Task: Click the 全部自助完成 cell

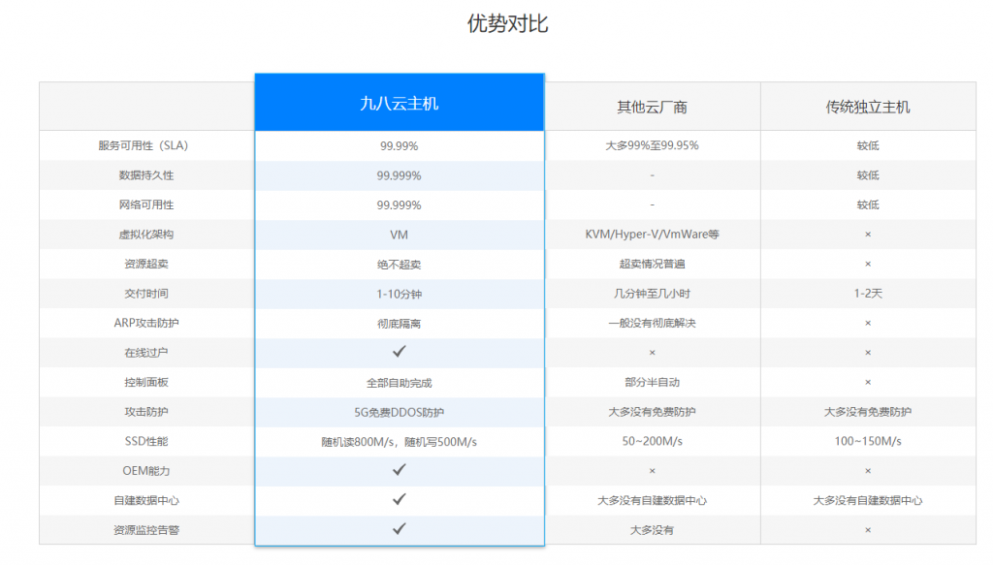Action: pos(399,383)
